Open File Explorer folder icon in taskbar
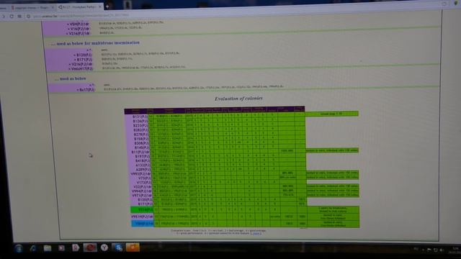The image size is (461, 259). coord(48,248)
